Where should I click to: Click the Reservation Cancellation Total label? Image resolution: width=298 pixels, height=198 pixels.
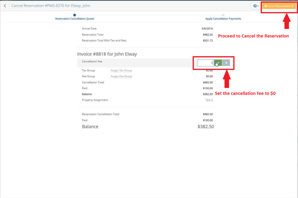(101, 114)
